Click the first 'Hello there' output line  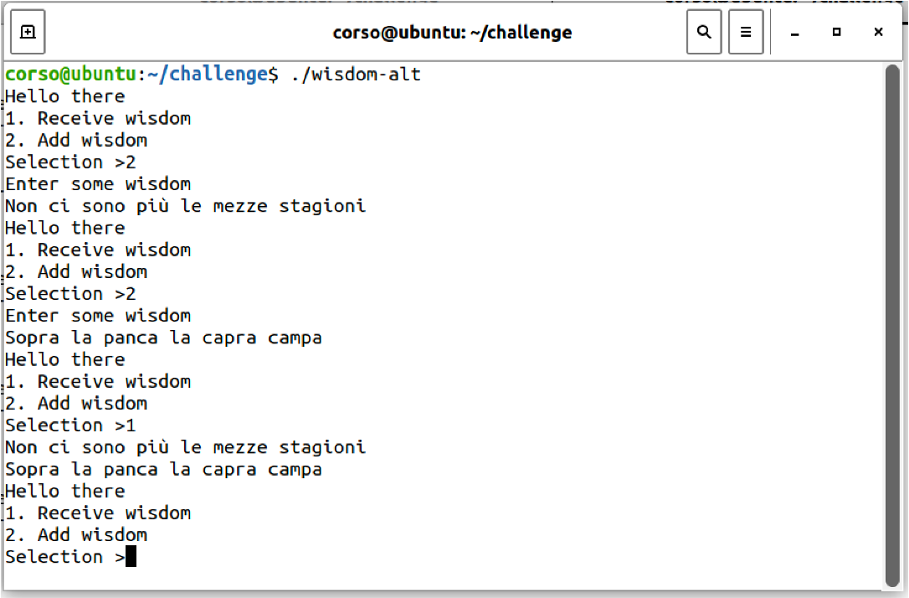[x=65, y=96]
